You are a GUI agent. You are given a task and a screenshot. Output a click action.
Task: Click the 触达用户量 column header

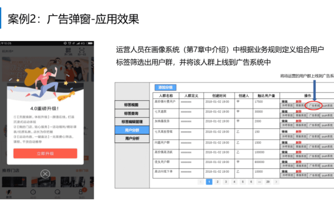coord(266,96)
